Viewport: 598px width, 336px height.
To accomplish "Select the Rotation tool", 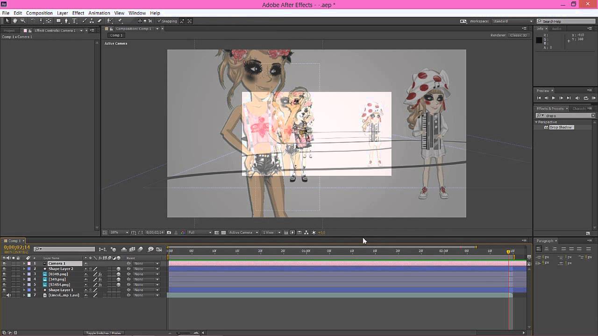I will coord(33,21).
